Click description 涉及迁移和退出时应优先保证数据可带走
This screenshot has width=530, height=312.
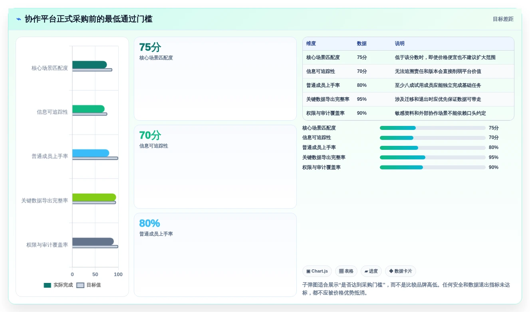(x=438, y=99)
